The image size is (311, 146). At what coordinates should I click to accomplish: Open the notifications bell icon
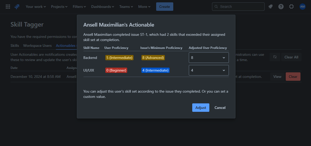[x=270, y=7]
